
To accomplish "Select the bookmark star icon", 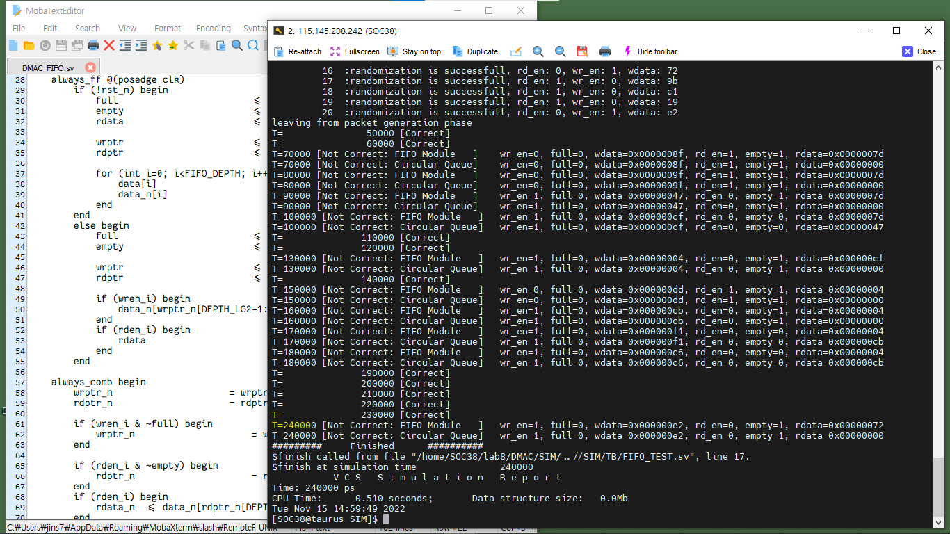I will pyautogui.click(x=158, y=44).
